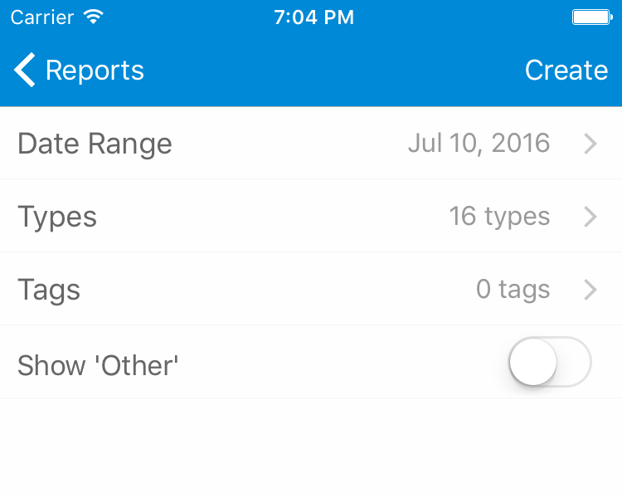
Task: Tap the Wi-Fi status icon
Action: pyautogui.click(x=94, y=17)
